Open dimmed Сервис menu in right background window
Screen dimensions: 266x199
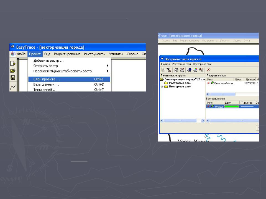(237, 41)
